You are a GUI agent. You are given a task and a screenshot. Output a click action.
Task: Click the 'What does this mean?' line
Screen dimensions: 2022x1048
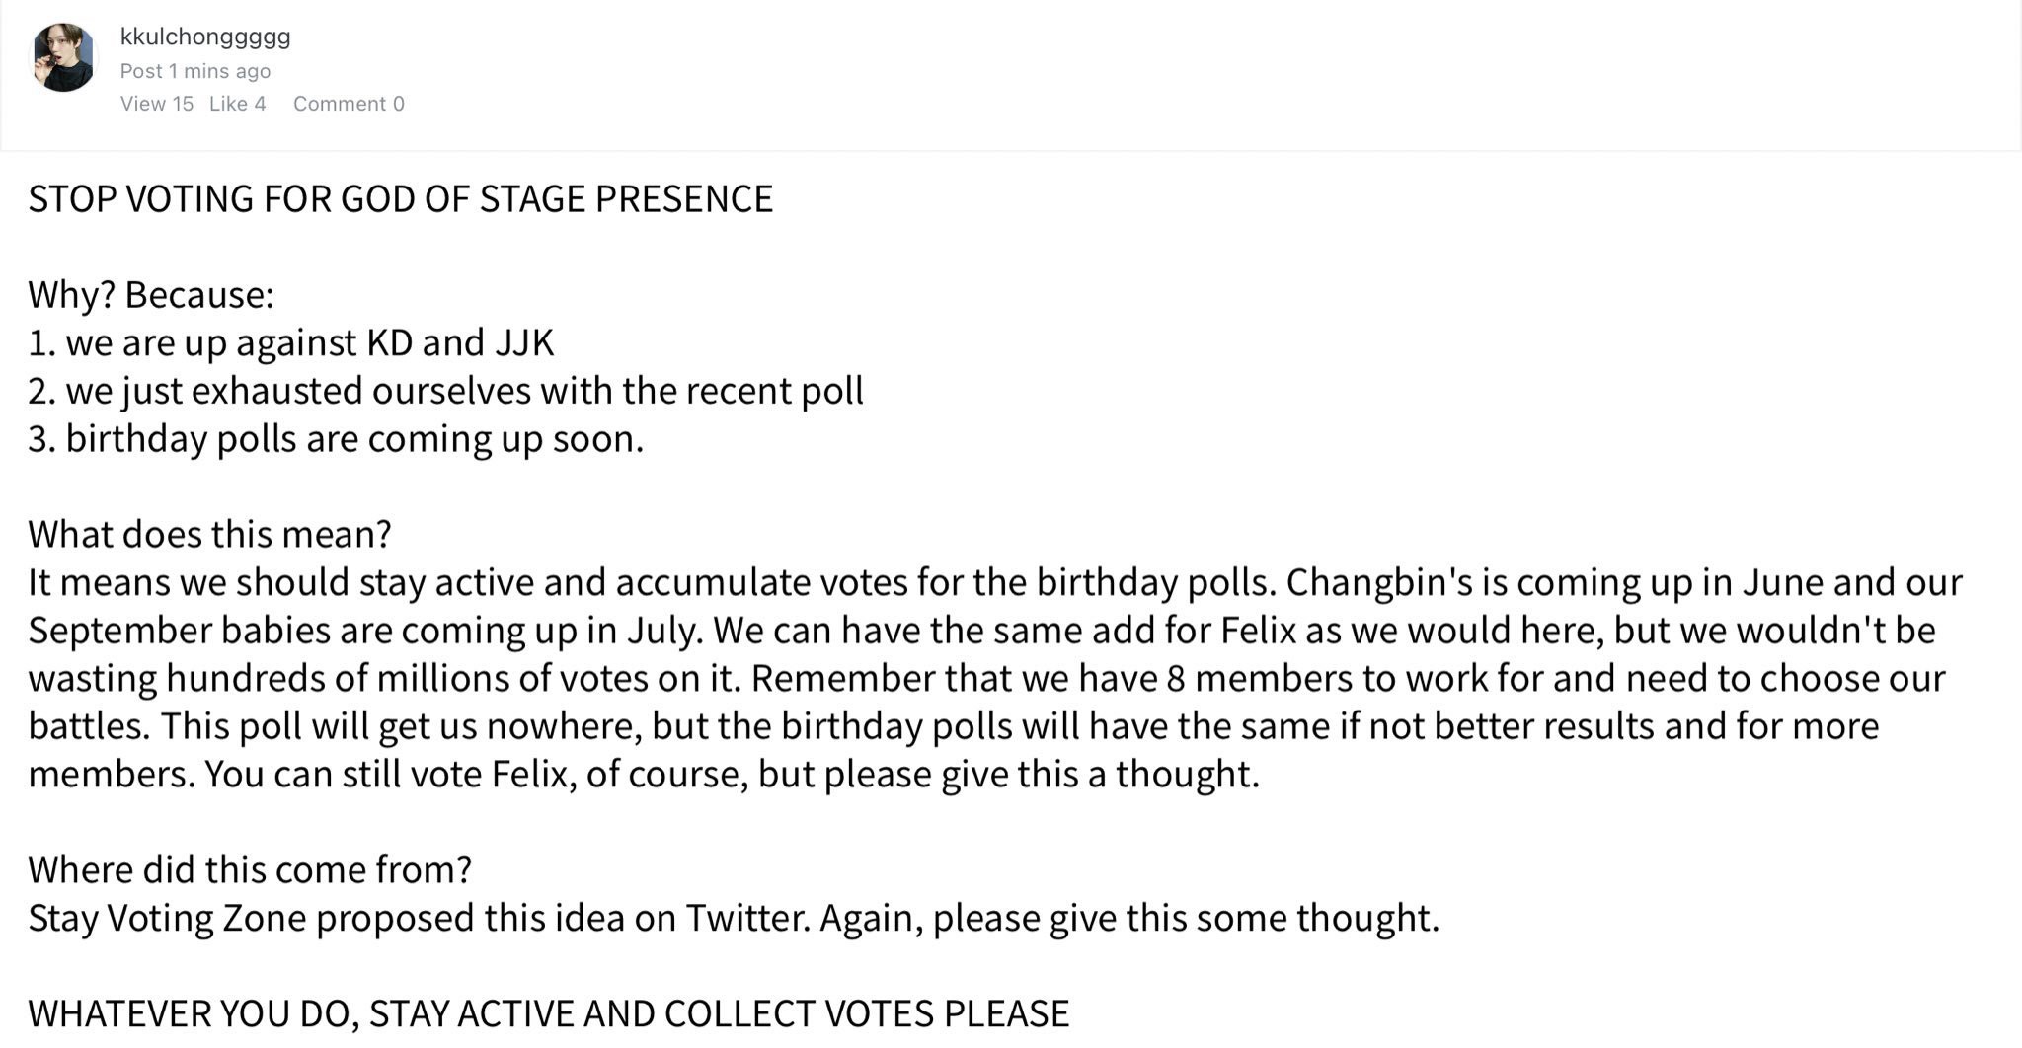pos(209,535)
